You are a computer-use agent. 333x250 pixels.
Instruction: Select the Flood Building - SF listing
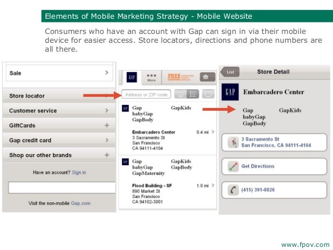(x=168, y=182)
